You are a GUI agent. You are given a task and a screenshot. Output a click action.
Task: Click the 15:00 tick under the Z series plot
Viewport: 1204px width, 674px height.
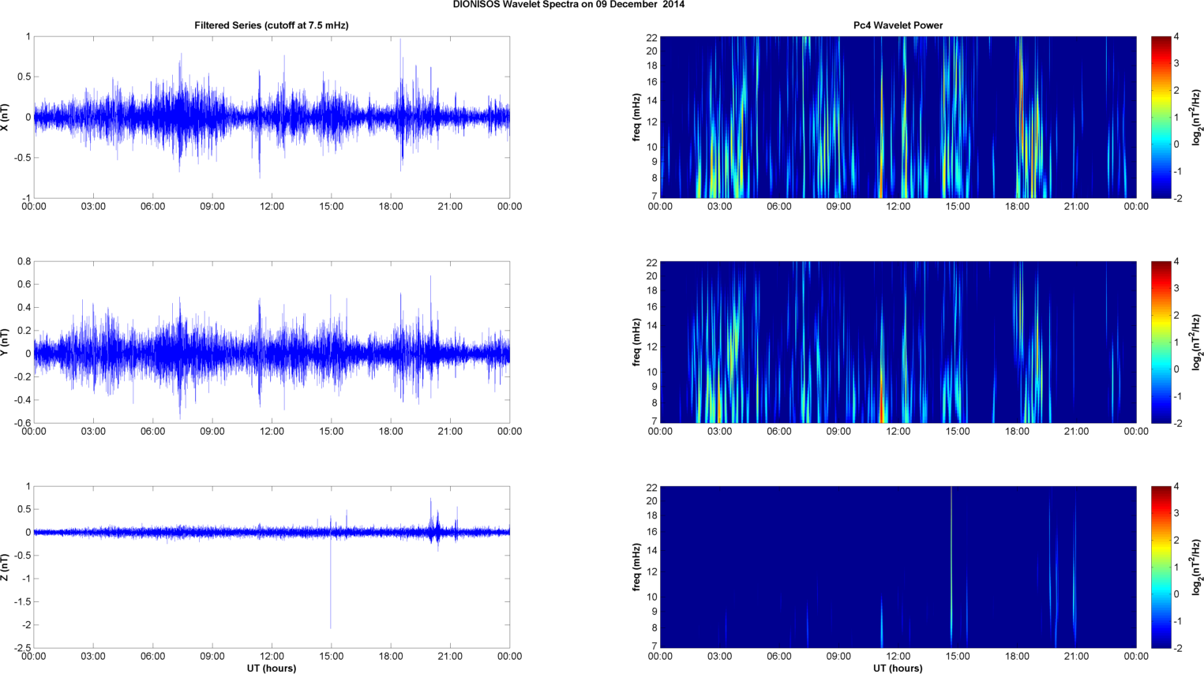click(x=331, y=656)
